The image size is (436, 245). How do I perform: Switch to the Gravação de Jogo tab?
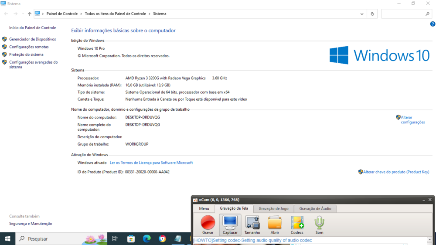pos(273,209)
